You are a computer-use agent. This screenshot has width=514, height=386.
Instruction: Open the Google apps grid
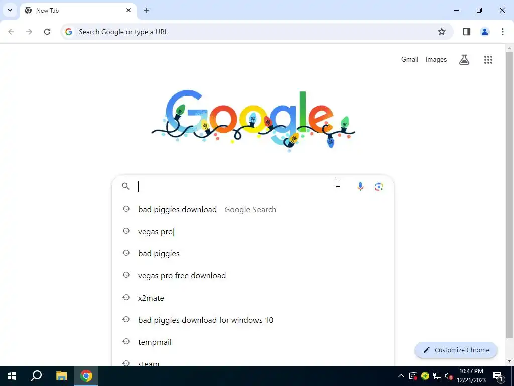pos(488,60)
